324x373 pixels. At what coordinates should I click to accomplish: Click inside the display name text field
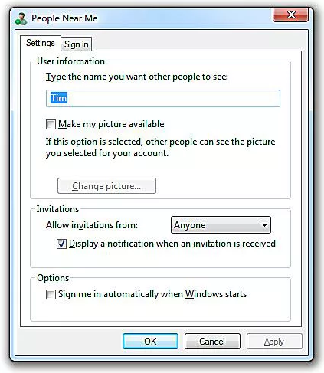coord(163,98)
